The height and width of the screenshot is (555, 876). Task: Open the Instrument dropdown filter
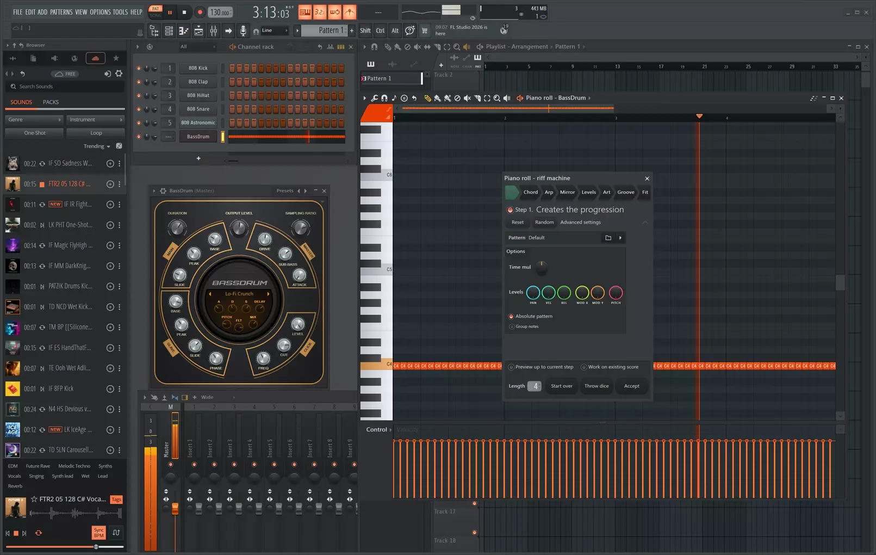pyautogui.click(x=96, y=120)
